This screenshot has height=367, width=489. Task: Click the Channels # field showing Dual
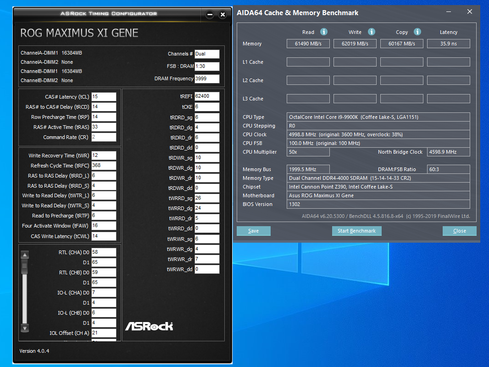click(207, 54)
